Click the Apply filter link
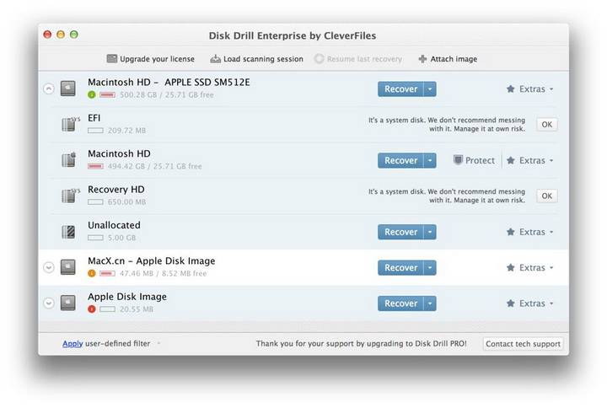 tap(73, 343)
